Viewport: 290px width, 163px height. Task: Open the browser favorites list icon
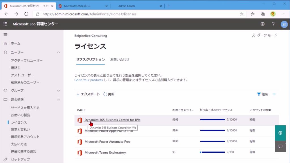(253, 14)
